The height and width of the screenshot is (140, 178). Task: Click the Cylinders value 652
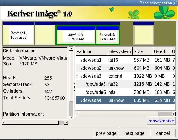pos(48,91)
